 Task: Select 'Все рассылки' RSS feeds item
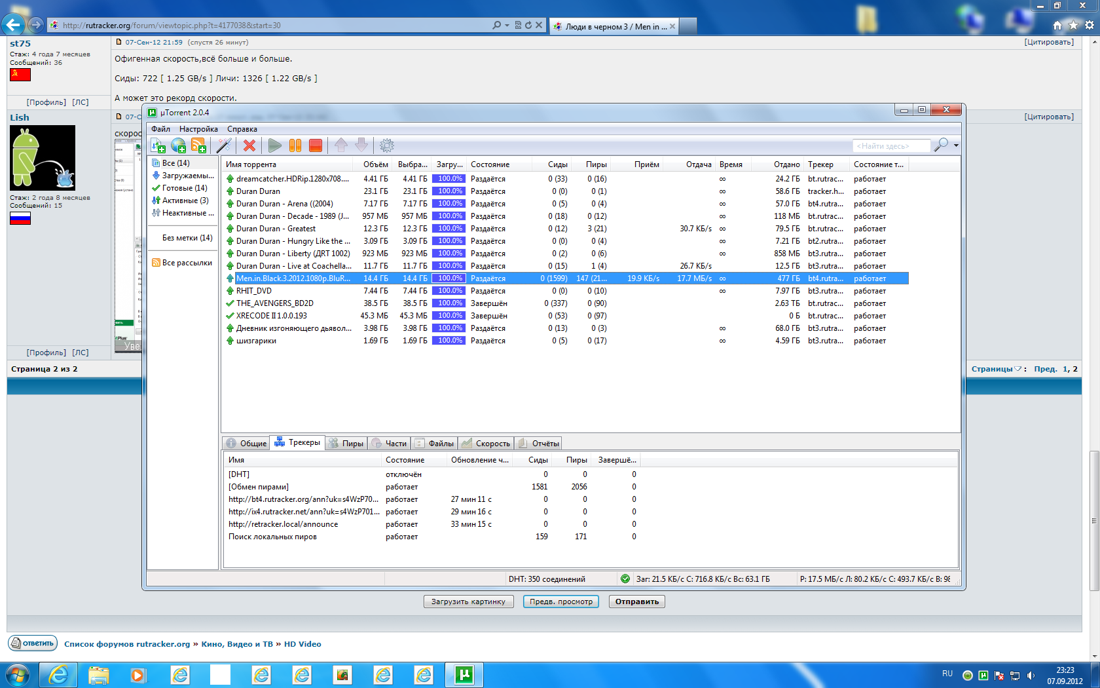click(182, 263)
